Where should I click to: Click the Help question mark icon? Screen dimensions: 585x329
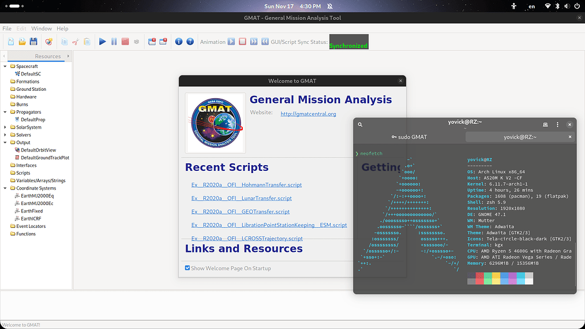190,41
